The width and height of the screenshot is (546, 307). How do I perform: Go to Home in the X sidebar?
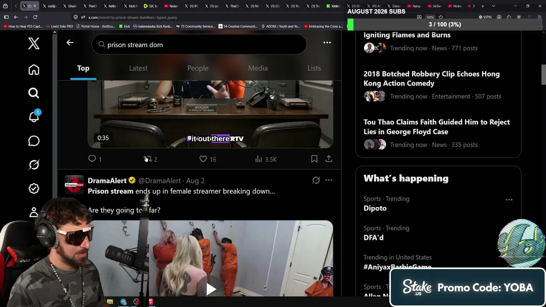pos(34,70)
